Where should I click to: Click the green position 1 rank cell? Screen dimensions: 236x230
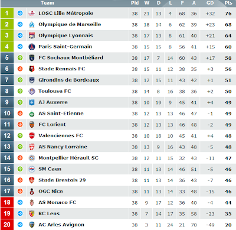pos(7,13)
